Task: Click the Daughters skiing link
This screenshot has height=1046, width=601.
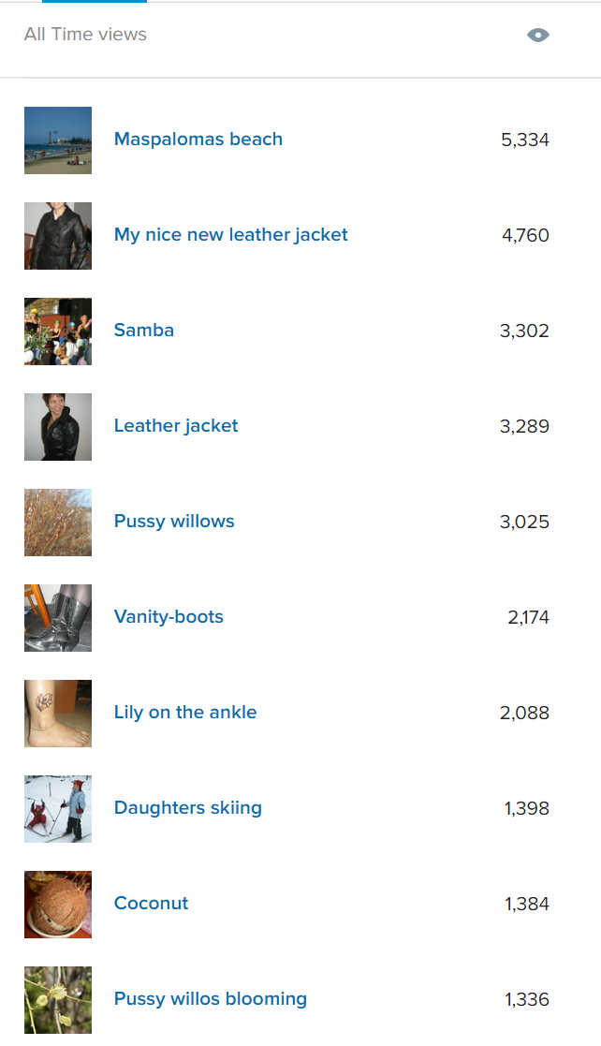Action: (188, 808)
